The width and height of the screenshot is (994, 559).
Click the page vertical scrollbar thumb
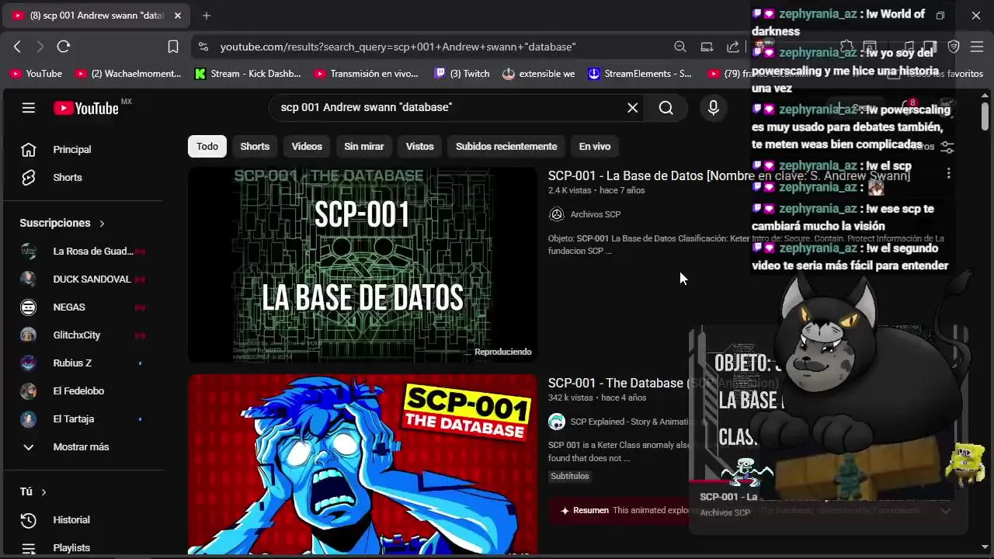tap(985, 115)
